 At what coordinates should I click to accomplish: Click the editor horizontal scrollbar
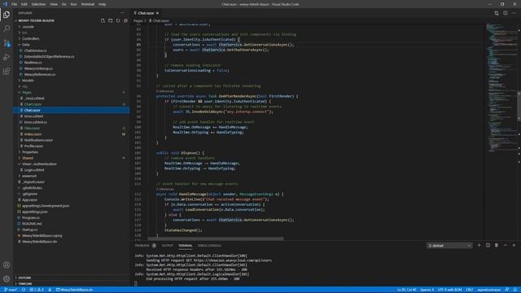tap(215, 238)
